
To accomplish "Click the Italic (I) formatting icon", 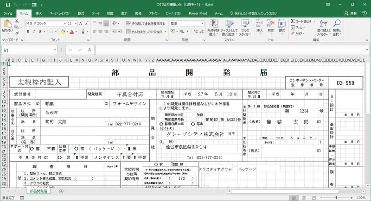I will [33, 31].
